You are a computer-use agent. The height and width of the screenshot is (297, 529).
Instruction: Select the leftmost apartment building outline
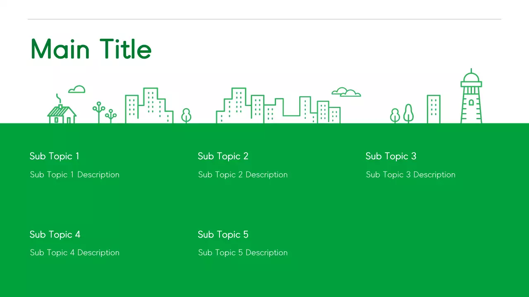tap(131, 108)
